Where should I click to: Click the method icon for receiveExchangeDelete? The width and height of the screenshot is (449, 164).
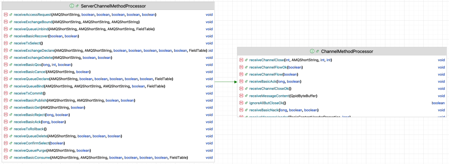[x=6, y=57]
